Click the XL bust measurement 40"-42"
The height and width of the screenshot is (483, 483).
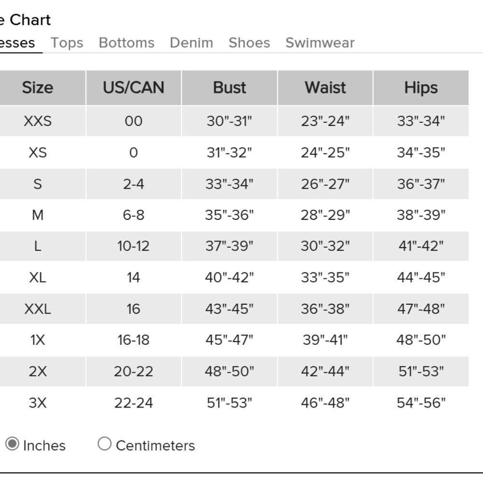click(229, 277)
